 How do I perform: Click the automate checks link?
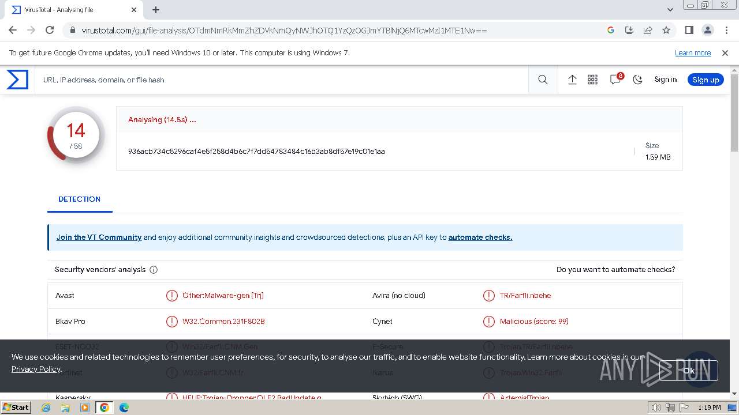coord(480,237)
